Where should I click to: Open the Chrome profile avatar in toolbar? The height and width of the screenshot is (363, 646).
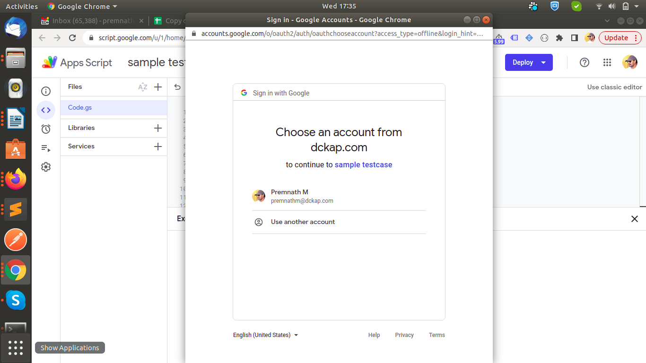click(x=590, y=38)
